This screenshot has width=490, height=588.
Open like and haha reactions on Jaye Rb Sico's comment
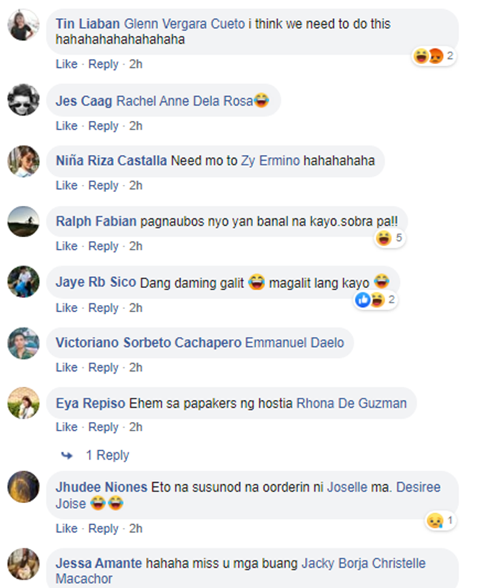coord(375,300)
